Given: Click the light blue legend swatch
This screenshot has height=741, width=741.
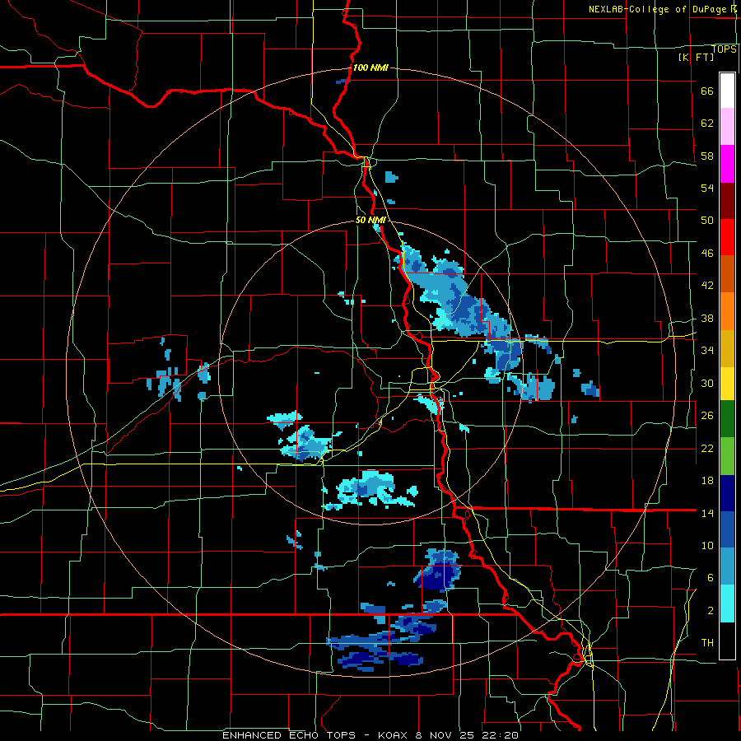Looking at the screenshot, I should click(727, 566).
